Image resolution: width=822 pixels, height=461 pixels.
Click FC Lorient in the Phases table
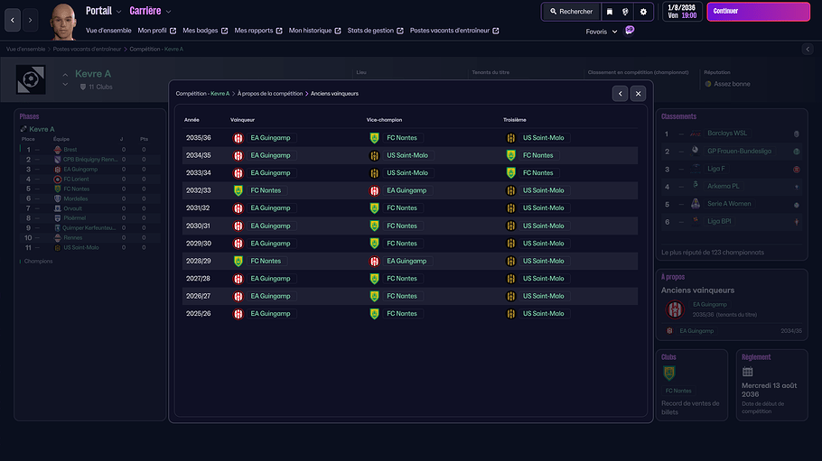76,180
